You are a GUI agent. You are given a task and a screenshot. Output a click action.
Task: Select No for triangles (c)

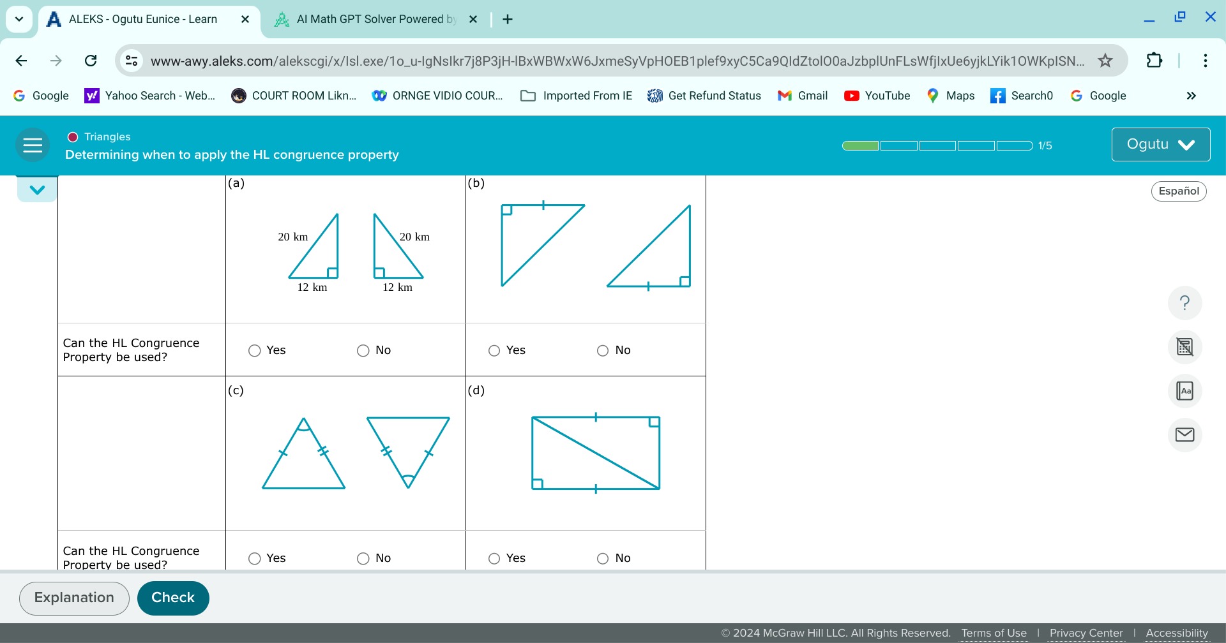coord(363,559)
